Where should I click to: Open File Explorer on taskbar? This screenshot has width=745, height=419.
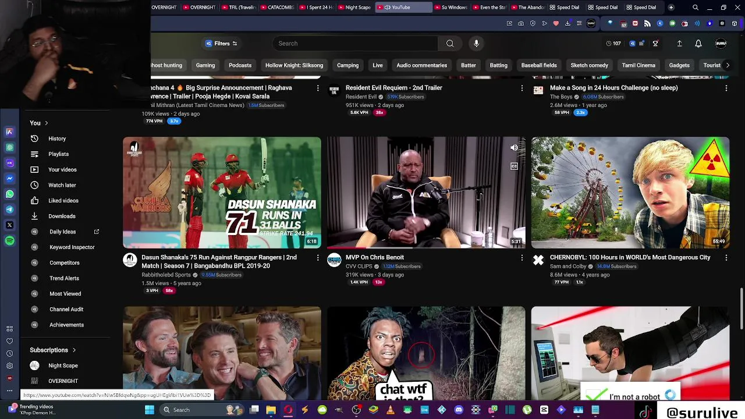pos(271,410)
